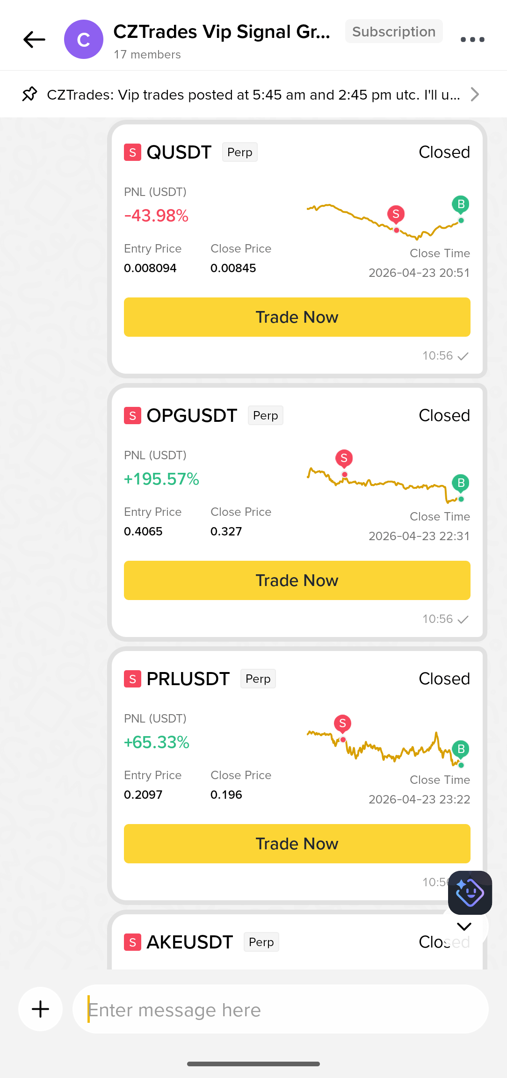Open the purple C group avatar
The width and height of the screenshot is (507, 1078).
84,39
